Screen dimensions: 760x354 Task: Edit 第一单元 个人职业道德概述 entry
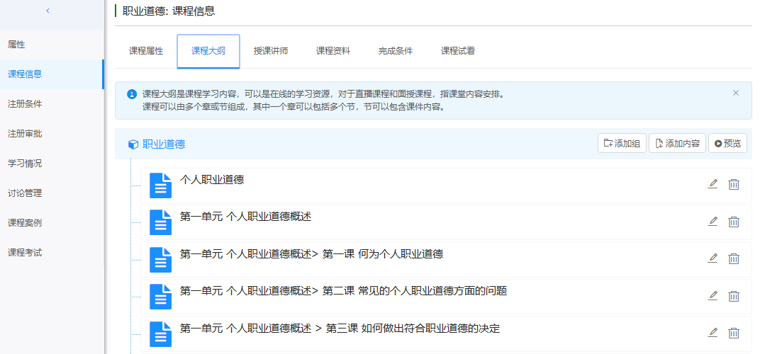(x=712, y=222)
